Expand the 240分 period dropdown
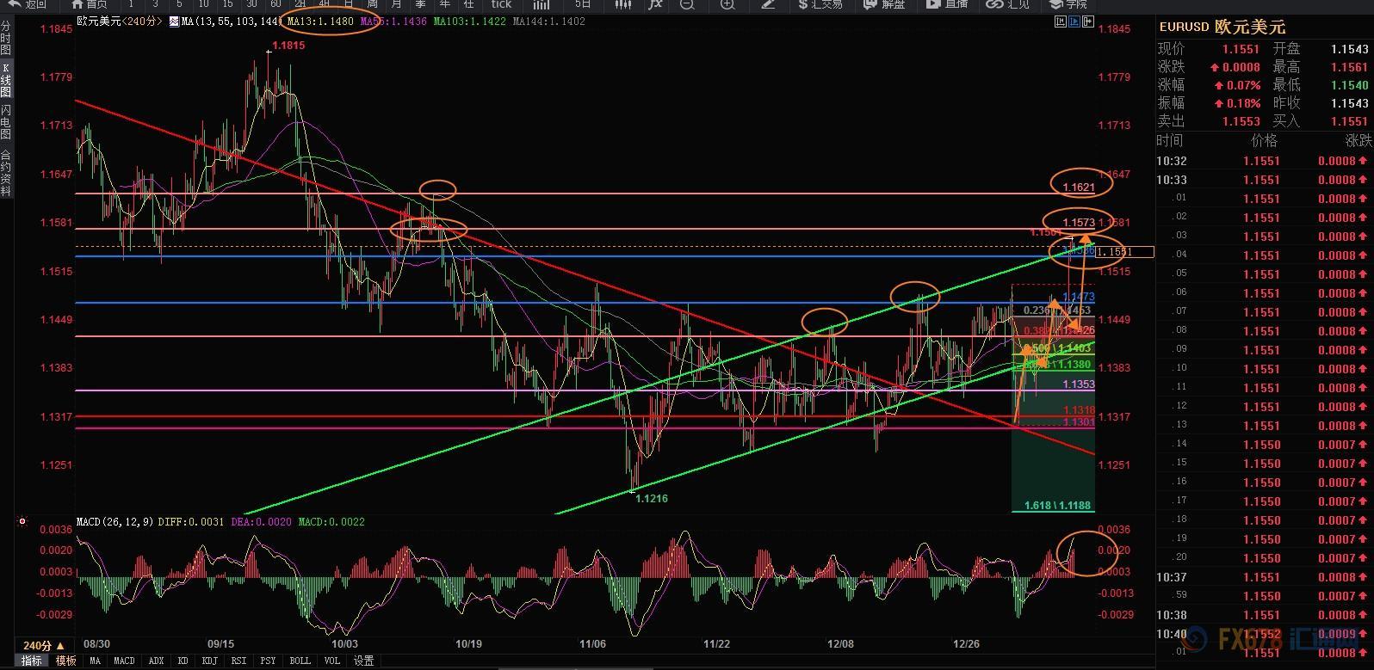 (45, 645)
